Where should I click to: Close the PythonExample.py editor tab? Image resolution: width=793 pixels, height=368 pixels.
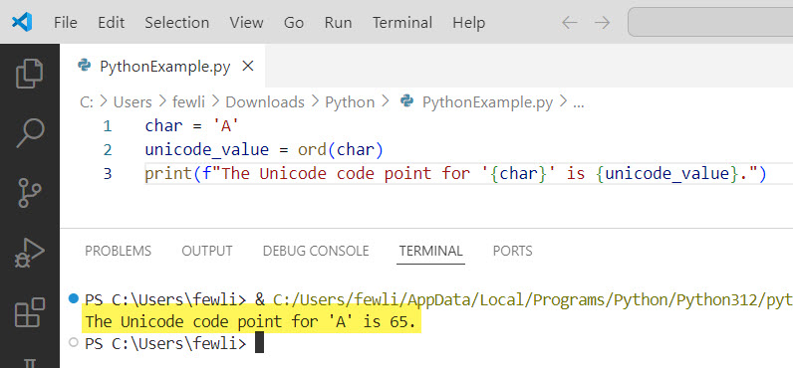(x=248, y=66)
